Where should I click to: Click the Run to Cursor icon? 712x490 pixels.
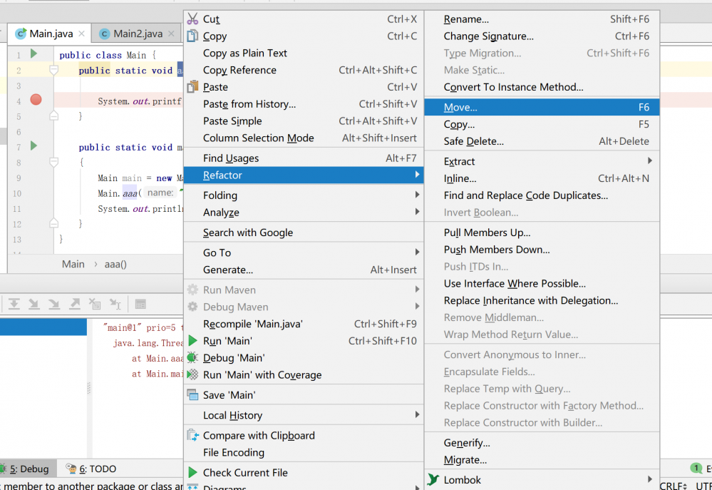point(114,304)
